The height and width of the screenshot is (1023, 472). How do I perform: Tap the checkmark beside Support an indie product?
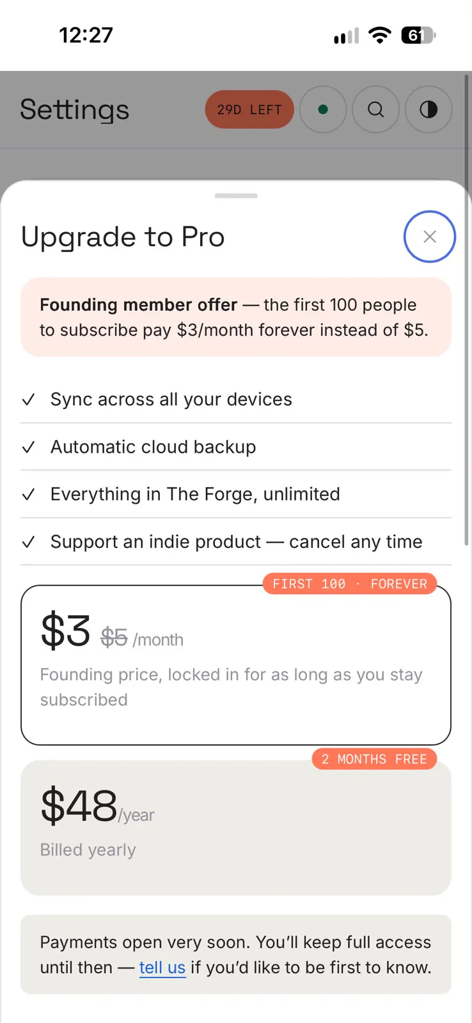click(28, 542)
